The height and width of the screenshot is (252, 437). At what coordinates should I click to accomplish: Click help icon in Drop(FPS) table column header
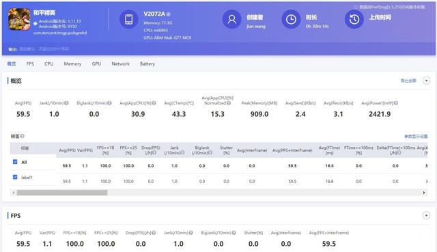point(154,153)
